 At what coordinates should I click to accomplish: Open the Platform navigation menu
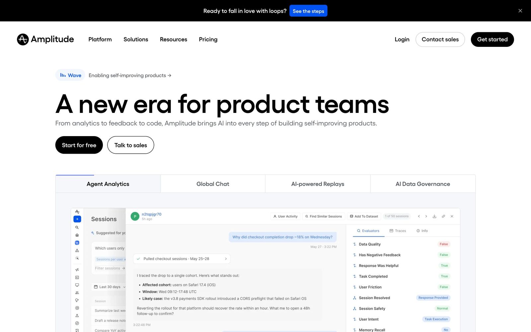click(100, 39)
